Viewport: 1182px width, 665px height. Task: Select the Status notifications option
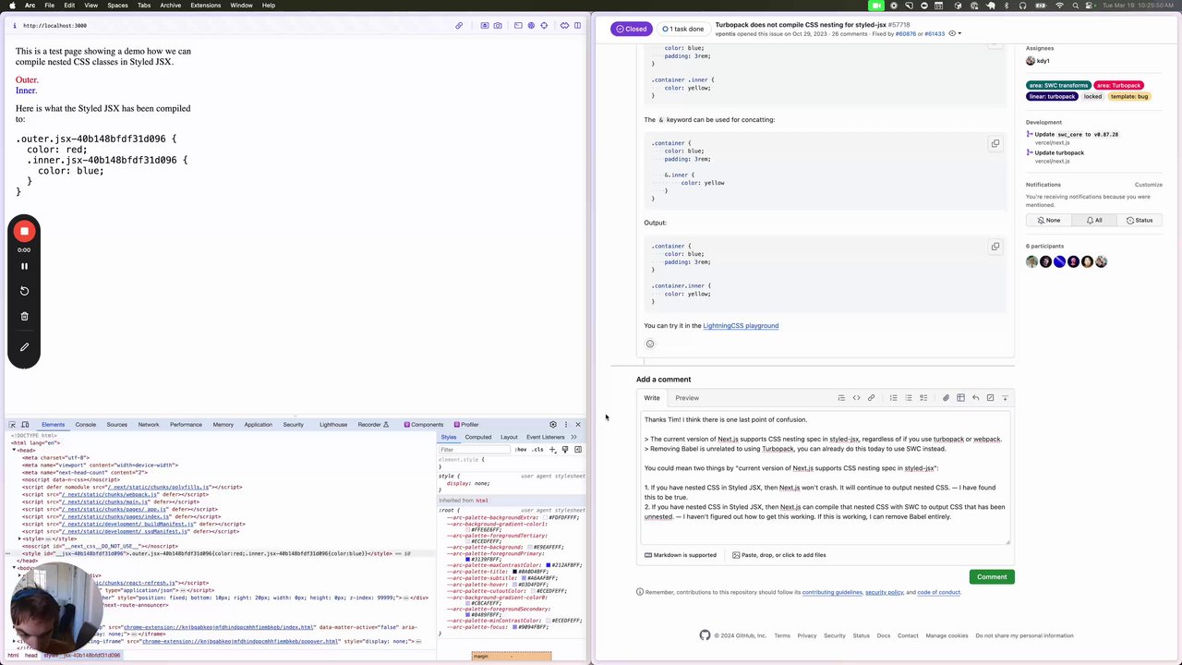[x=1140, y=221]
